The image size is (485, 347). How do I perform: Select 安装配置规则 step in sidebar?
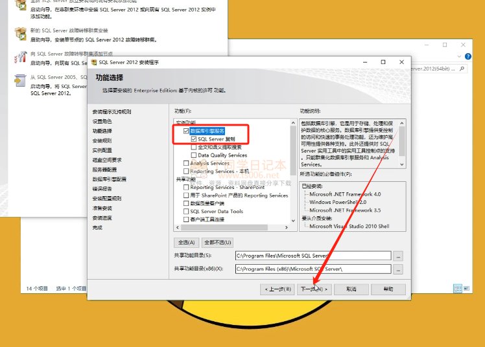[x=107, y=199]
